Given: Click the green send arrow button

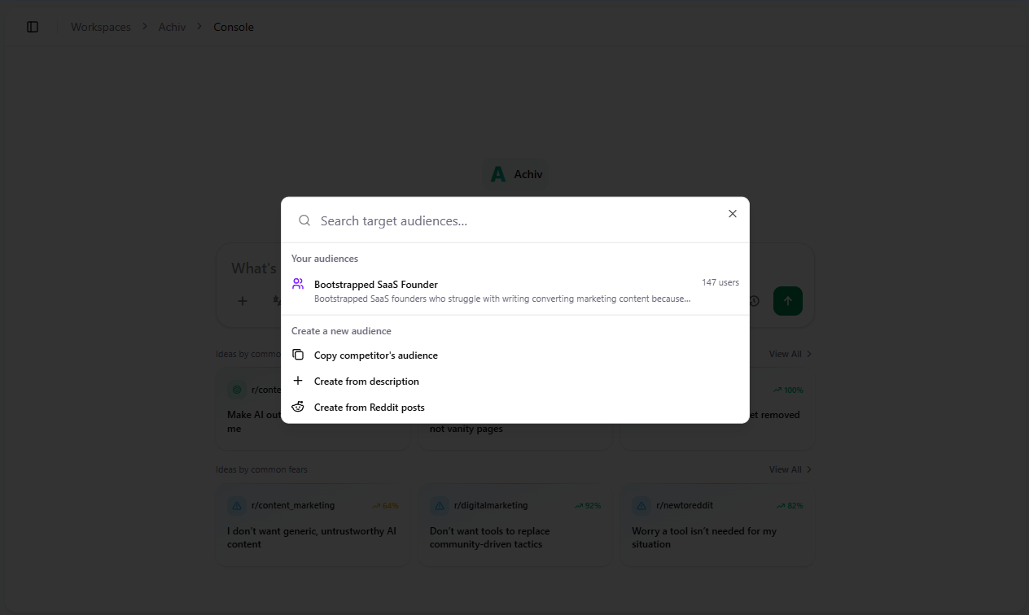Looking at the screenshot, I should tap(788, 301).
